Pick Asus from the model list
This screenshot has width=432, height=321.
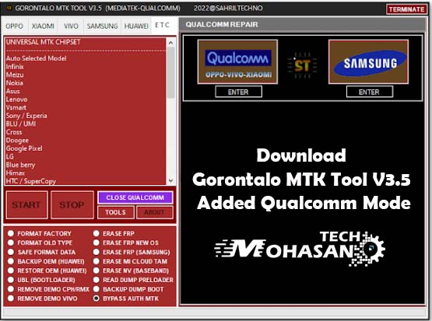[x=86, y=91]
